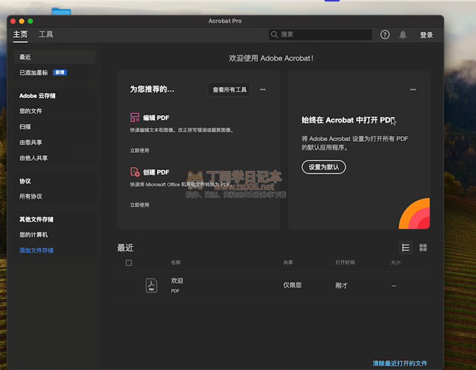The image size is (476, 370).
Task: Click the 创建 PDF title text
Action: click(x=156, y=172)
